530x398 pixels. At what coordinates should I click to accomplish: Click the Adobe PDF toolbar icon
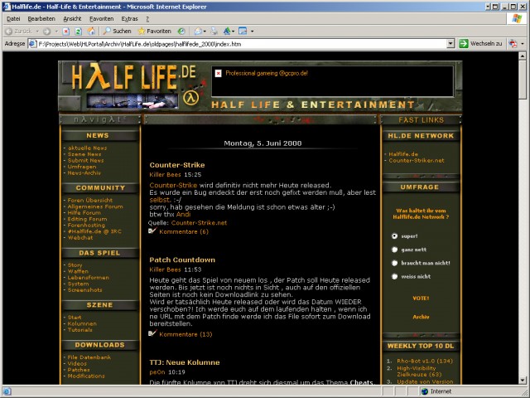coord(513,43)
